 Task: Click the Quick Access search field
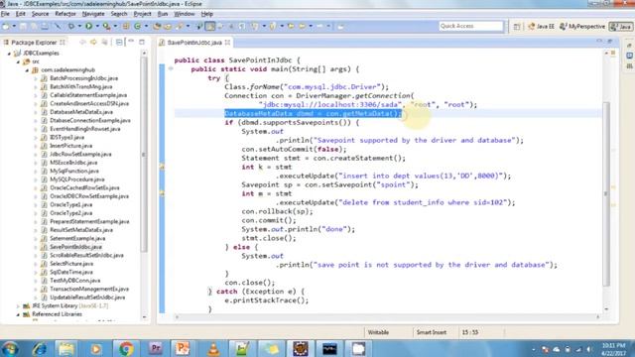471,26
